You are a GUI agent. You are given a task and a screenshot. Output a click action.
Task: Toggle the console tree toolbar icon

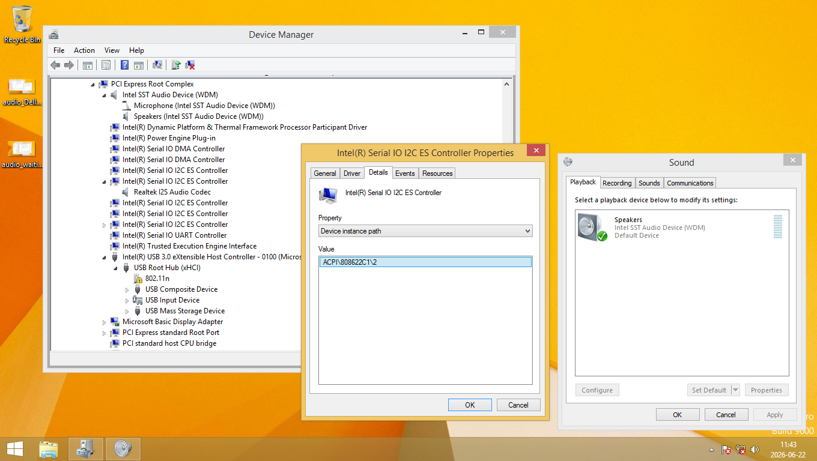click(88, 65)
